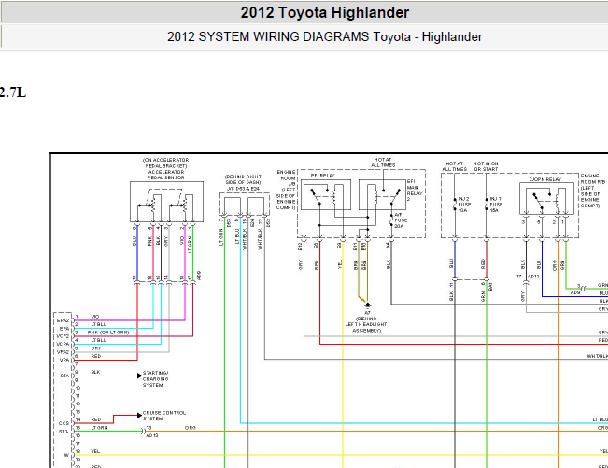Click the "YEL" wire label at pin W

click(95, 451)
